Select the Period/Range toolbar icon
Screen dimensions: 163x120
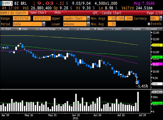[37, 29]
